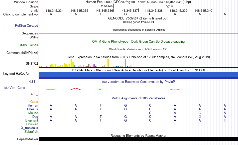This screenshot has width=238, height=145.
Task: Click the H3K27Ac Mark track title
Action: (x=138, y=70)
